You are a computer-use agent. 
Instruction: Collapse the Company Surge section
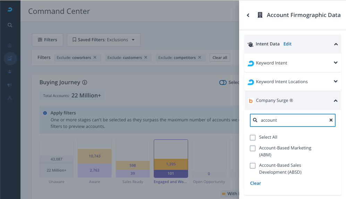pyautogui.click(x=335, y=101)
